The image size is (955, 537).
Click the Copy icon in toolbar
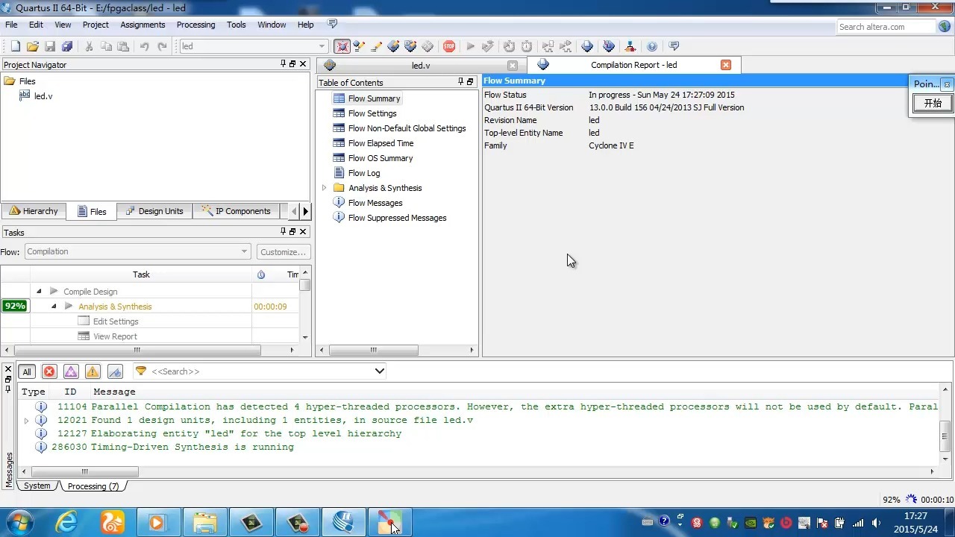(x=106, y=46)
